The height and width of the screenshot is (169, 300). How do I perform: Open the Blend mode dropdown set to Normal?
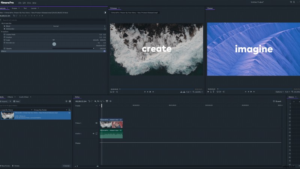pyautogui.click(x=79, y=26)
